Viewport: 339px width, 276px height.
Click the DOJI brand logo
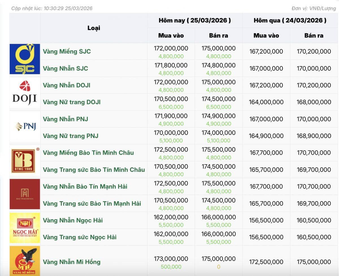click(25, 93)
